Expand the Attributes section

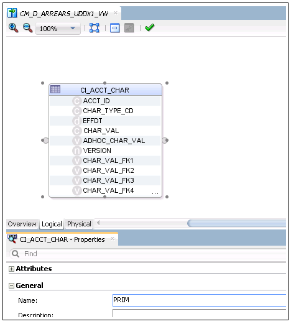(11, 269)
